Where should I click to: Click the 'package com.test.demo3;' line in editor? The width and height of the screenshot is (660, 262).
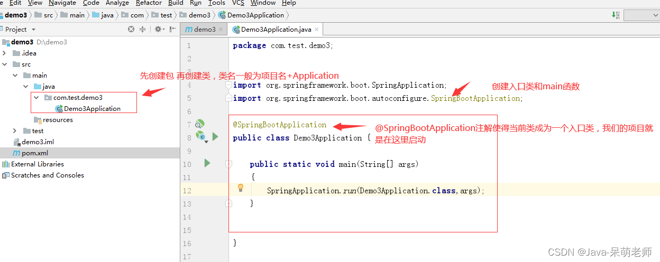[283, 45]
